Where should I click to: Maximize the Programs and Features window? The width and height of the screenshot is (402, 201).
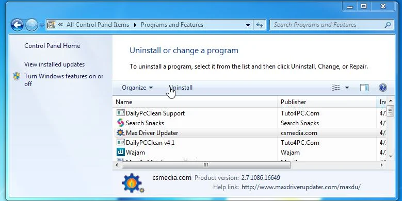tap(364, 7)
